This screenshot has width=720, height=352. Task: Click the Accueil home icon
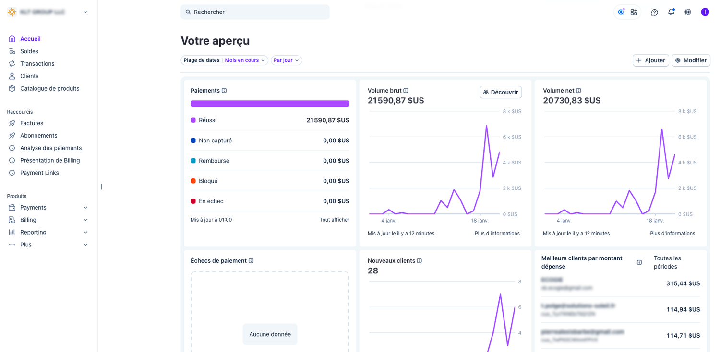tap(12, 39)
